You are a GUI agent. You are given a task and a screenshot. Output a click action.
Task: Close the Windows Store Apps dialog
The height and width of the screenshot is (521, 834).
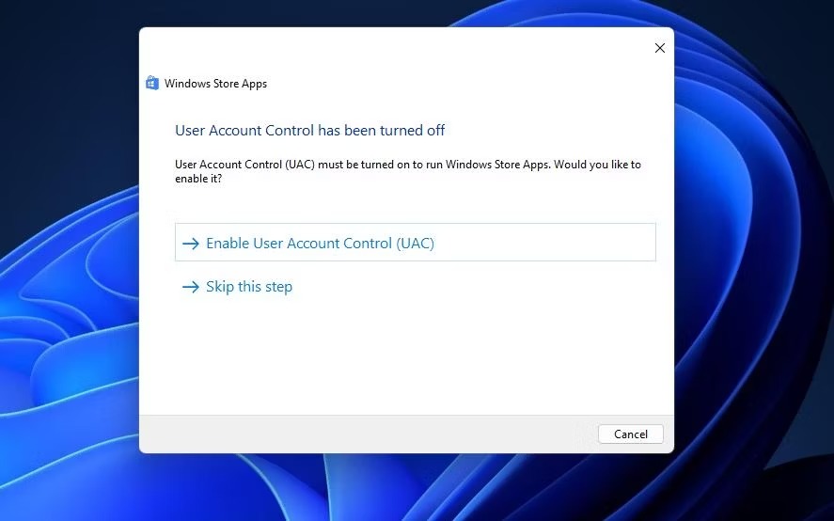tap(659, 48)
